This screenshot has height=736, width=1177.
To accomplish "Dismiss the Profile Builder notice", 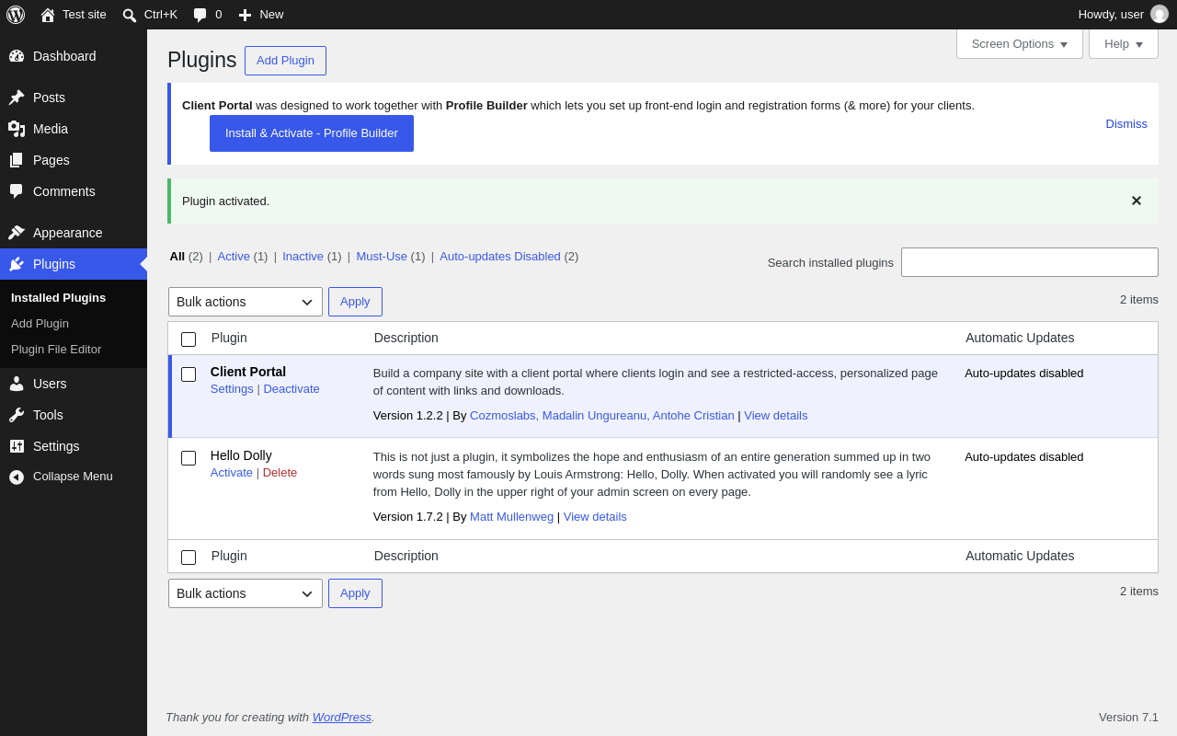I will tap(1126, 124).
